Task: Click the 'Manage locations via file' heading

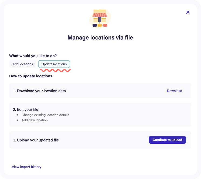Action: pos(100,37)
